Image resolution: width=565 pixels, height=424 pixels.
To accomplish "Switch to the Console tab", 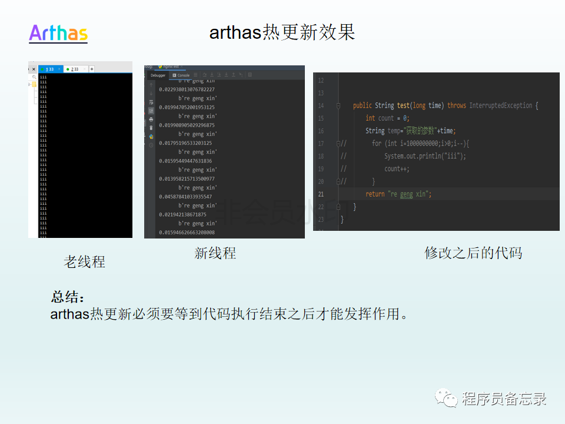I will tap(181, 75).
